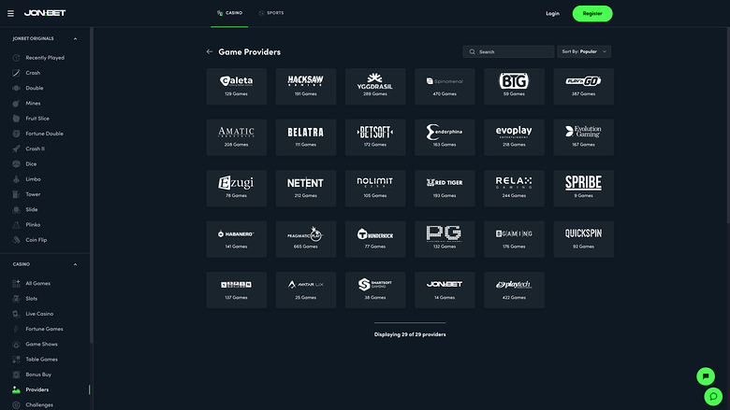Open the Quickspin provider card
This screenshot has width=730, height=410.
click(x=583, y=239)
